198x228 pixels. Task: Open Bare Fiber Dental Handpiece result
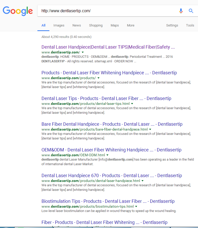click(112, 124)
